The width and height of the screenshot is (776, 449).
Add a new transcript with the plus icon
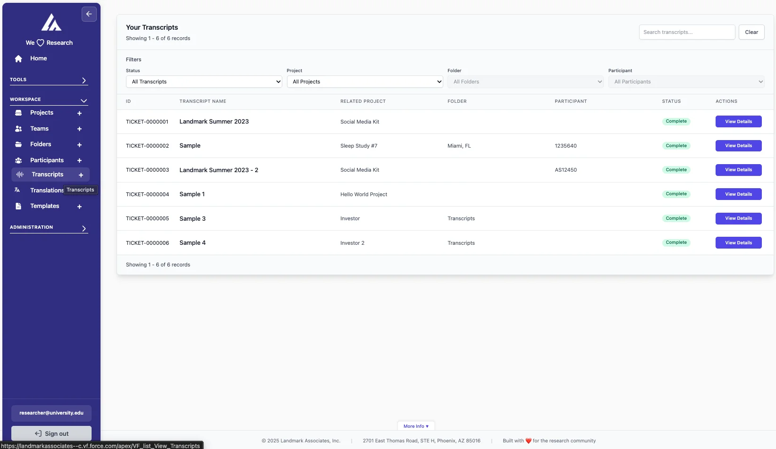coord(81,175)
